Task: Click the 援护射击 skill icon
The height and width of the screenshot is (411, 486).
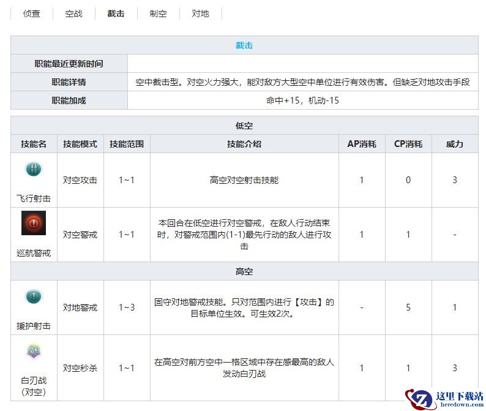Action: pos(34,297)
